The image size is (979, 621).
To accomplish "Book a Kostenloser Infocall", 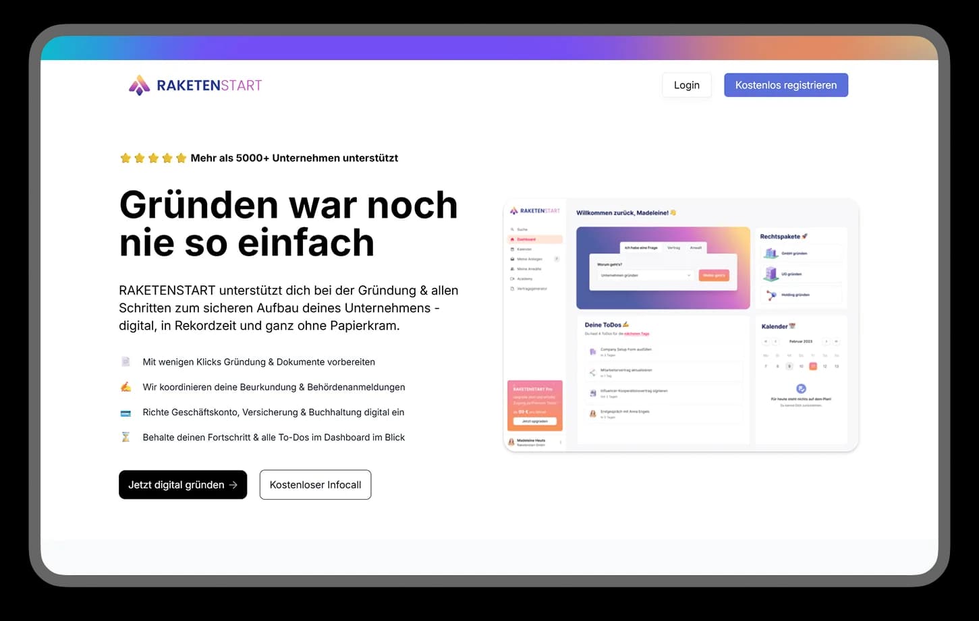I will pos(315,485).
